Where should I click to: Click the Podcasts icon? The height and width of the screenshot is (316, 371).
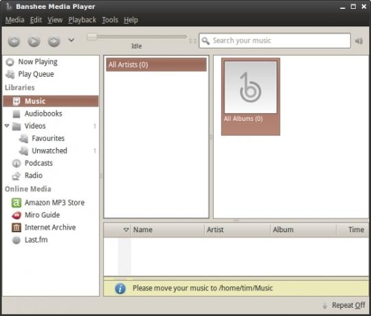tap(16, 163)
